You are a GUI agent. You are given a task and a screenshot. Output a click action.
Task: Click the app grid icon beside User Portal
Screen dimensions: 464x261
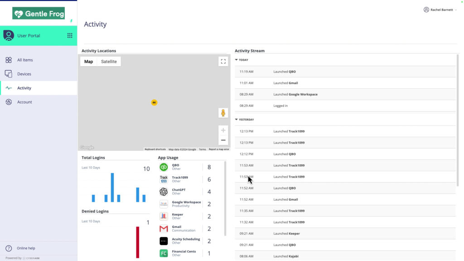[70, 35]
